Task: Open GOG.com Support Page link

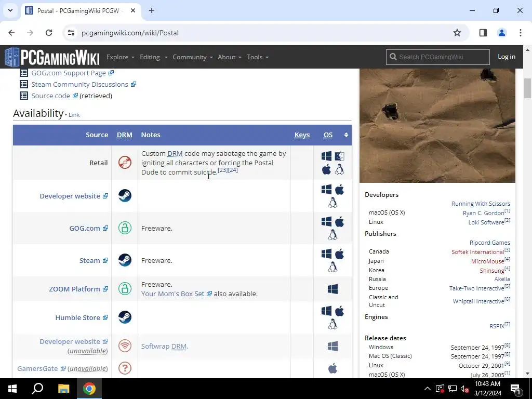Action: [72, 73]
